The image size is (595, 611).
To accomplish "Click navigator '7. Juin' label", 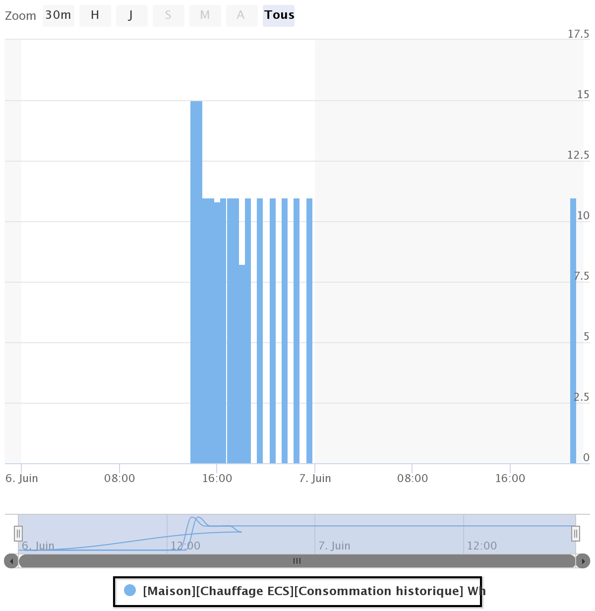I will pos(334,546).
